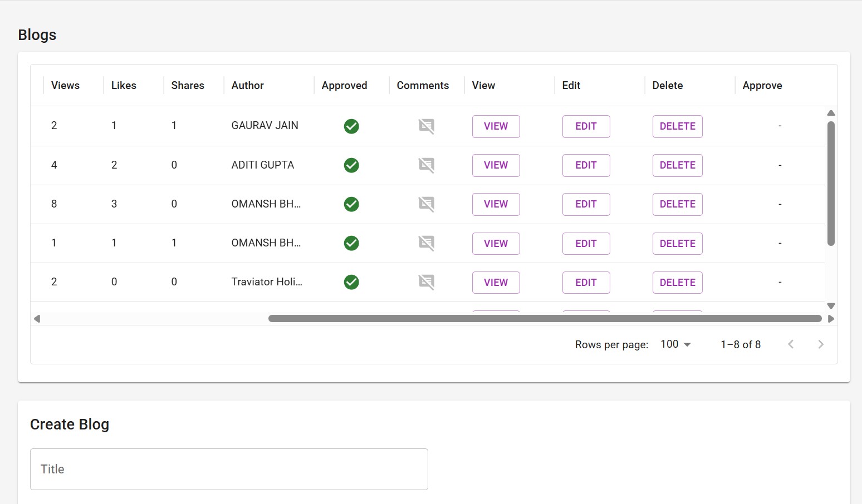Screen dimensions: 862x504
Task: View the Traviator Holi… blog
Action: tap(496, 283)
